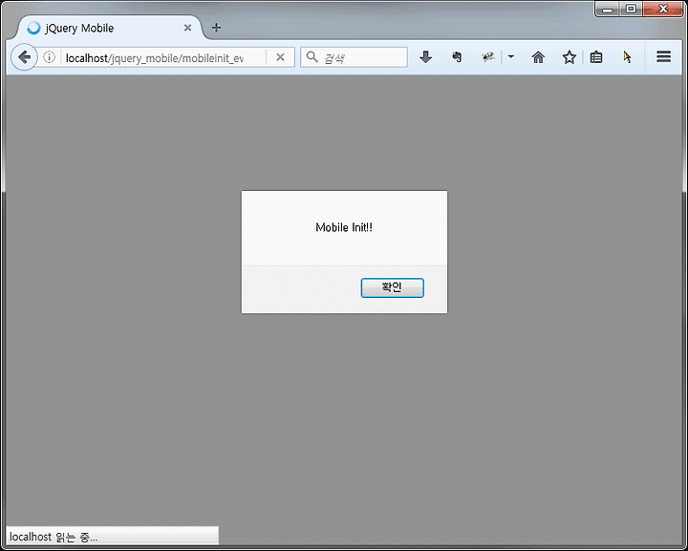
Task: Open the site information icon
Action: click(49, 57)
